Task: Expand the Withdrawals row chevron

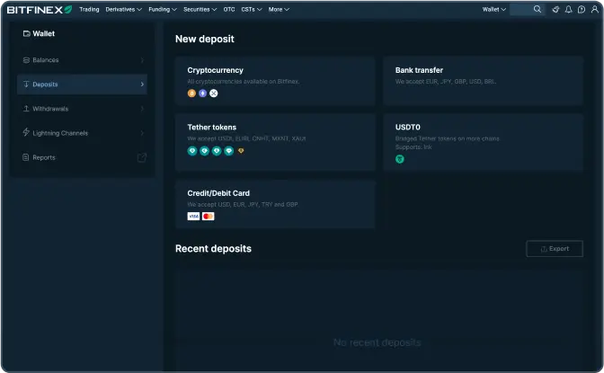Action: (x=142, y=109)
